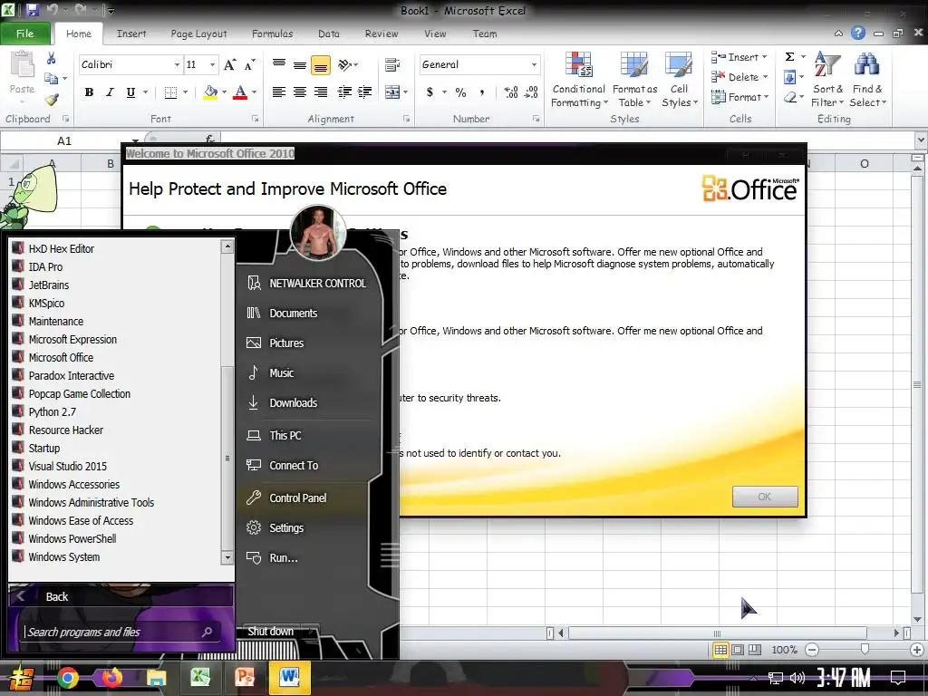Viewport: 928px width, 696px height.
Task: Open Conditional Formatting menu
Action: click(579, 80)
